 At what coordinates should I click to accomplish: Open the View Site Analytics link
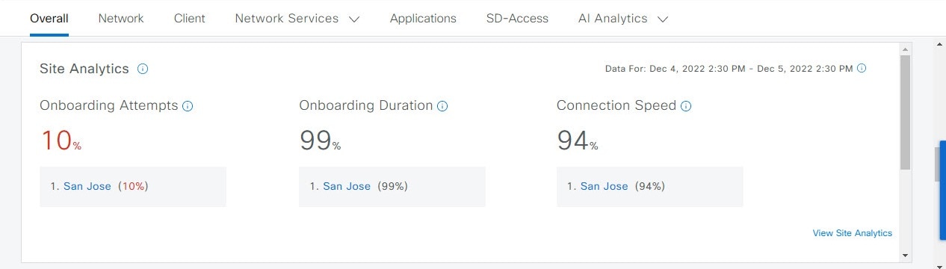(x=852, y=233)
